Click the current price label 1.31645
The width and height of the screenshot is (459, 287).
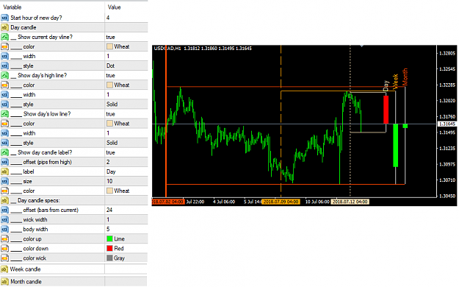pyautogui.click(x=447, y=124)
